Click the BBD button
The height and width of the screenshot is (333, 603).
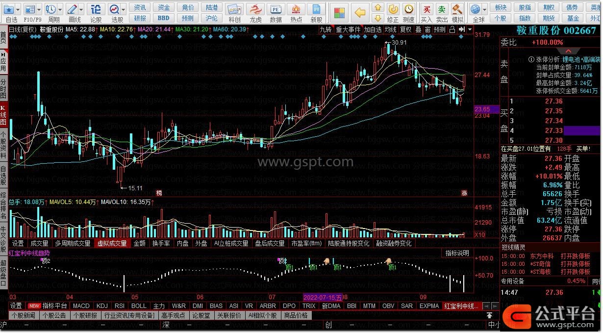163,18
